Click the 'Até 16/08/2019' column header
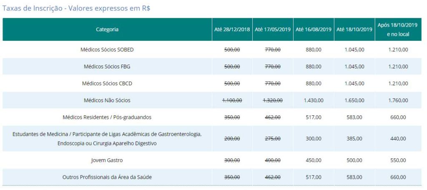 point(314,30)
